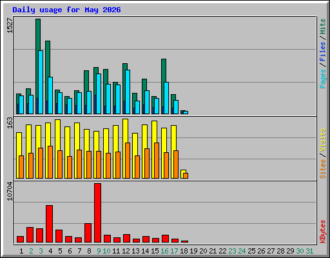Click day label 6 on the x-axis

click(70, 251)
